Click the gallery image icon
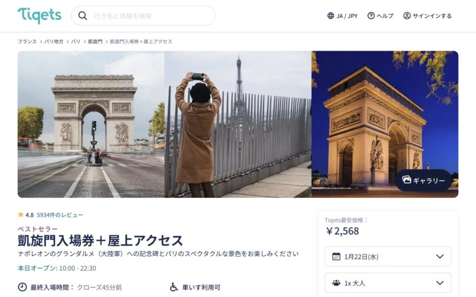This screenshot has height=297, width=476. pos(406,180)
